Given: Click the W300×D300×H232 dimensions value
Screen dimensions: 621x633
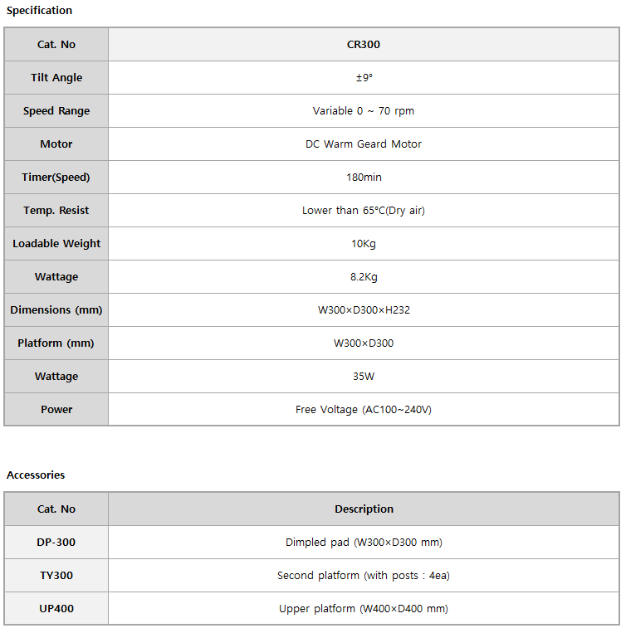Looking at the screenshot, I should coord(364,309).
